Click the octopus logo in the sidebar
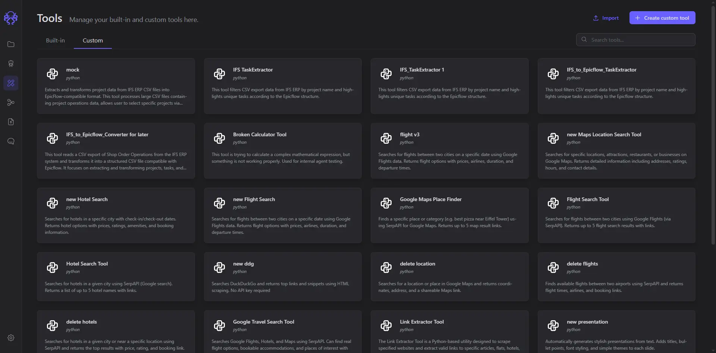The height and width of the screenshot is (353, 716). [11, 18]
